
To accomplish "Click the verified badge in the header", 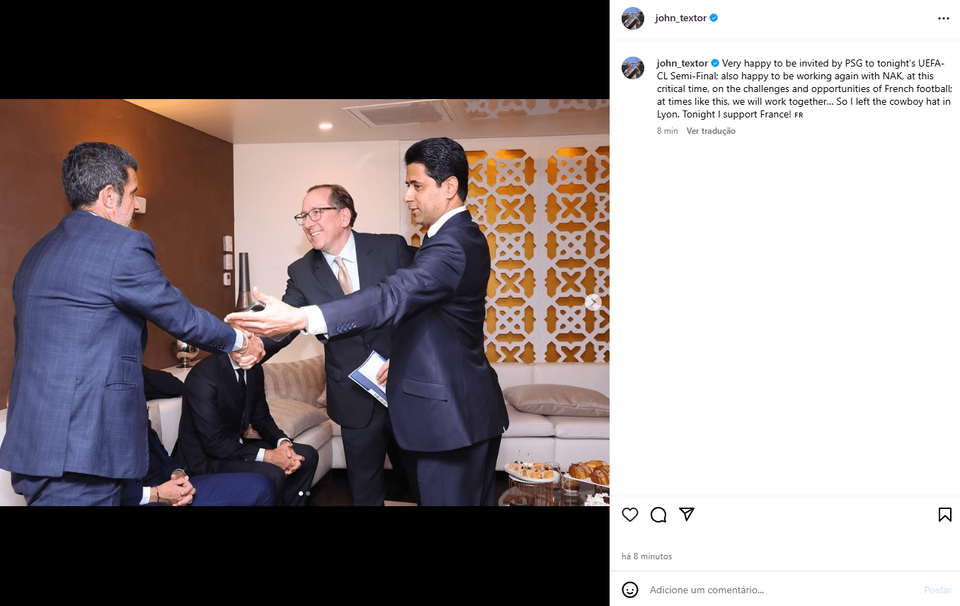I will pyautogui.click(x=714, y=18).
